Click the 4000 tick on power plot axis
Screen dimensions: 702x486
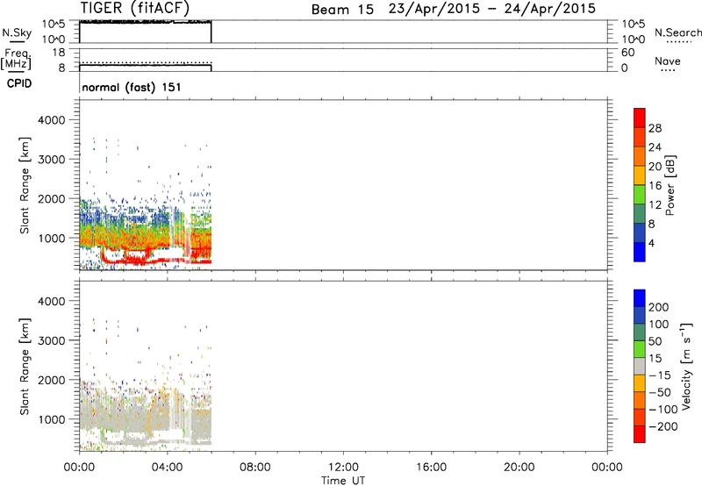(51, 120)
